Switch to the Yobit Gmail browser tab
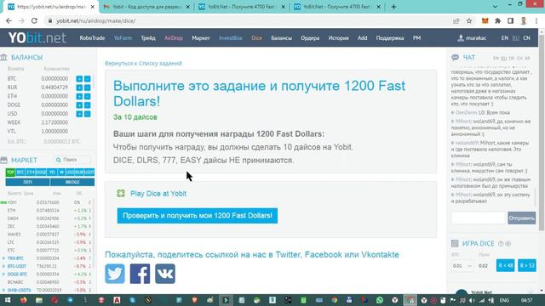 pyautogui.click(x=146, y=7)
